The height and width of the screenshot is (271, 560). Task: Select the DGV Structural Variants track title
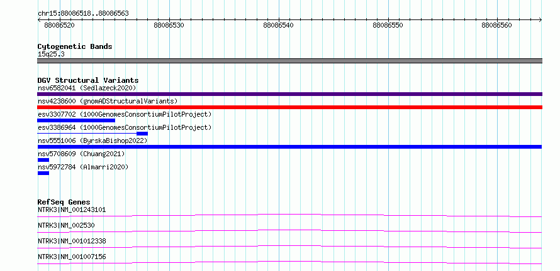pyautogui.click(x=88, y=80)
